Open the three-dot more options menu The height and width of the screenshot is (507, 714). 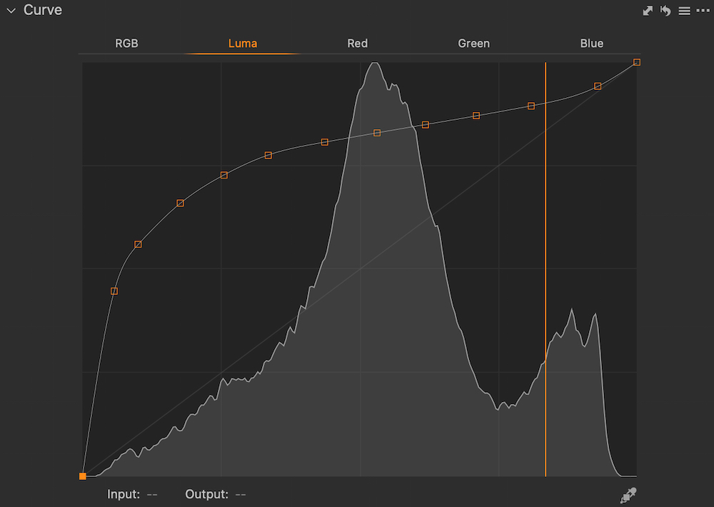pos(702,11)
